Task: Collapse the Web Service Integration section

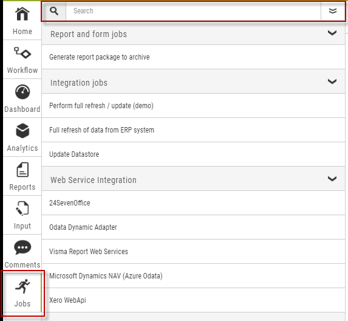Action: coord(332,179)
